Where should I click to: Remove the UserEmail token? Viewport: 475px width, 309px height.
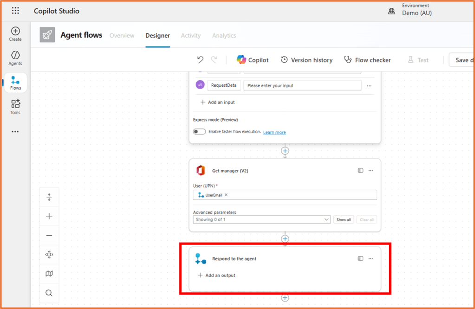coord(226,195)
